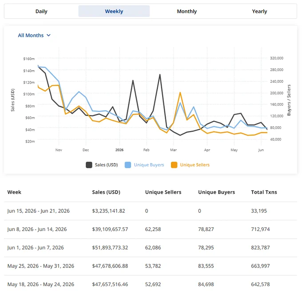Click the $160m sales axis label
Viewport: 302px width, 291px height.
pos(29,59)
